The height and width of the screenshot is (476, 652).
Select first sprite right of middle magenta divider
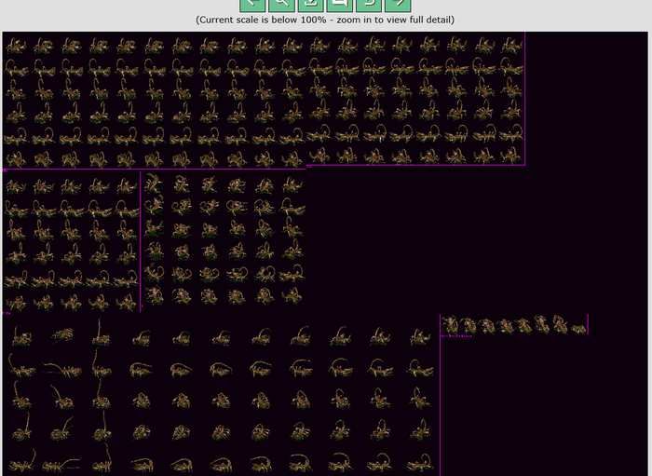156,184
